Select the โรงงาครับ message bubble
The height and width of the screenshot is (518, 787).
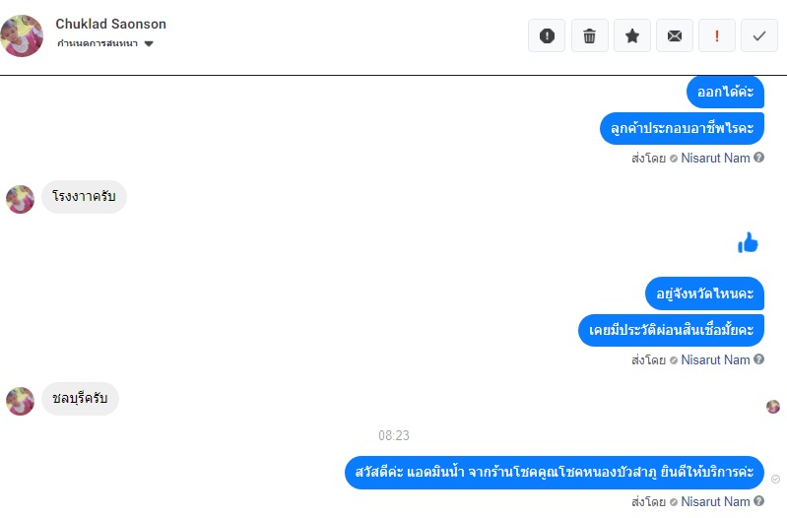pyautogui.click(x=84, y=197)
